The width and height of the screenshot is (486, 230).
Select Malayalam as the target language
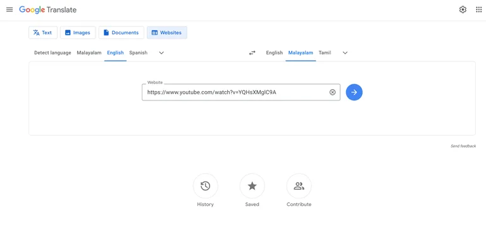[301, 52]
